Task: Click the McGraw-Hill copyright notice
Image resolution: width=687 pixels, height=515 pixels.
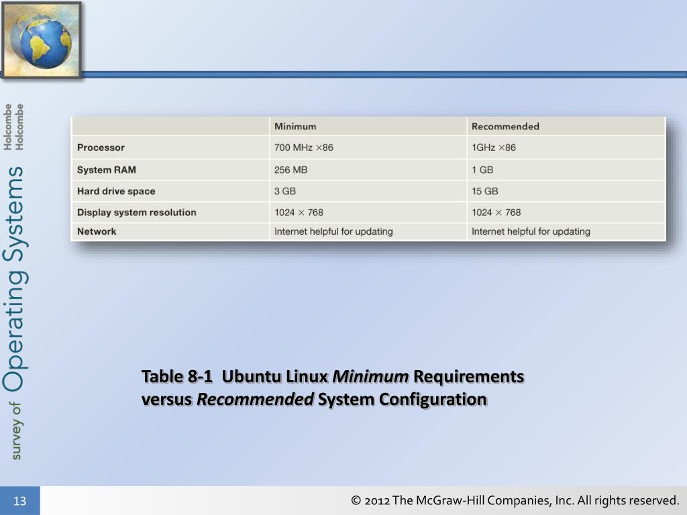Action: point(515,500)
